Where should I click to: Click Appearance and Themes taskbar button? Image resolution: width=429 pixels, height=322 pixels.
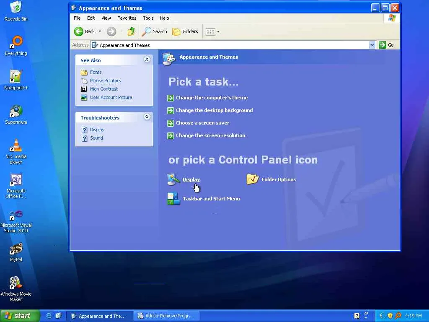click(x=100, y=316)
